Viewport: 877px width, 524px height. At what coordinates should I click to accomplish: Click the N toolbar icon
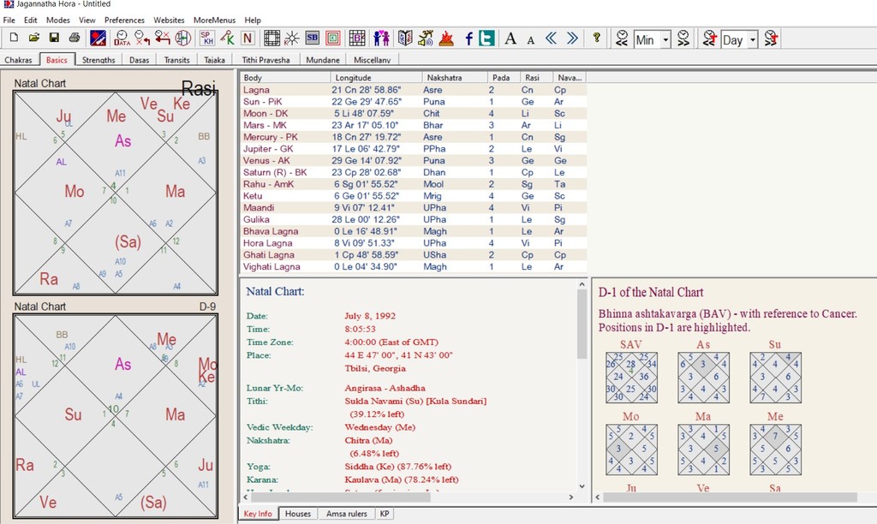point(248,38)
